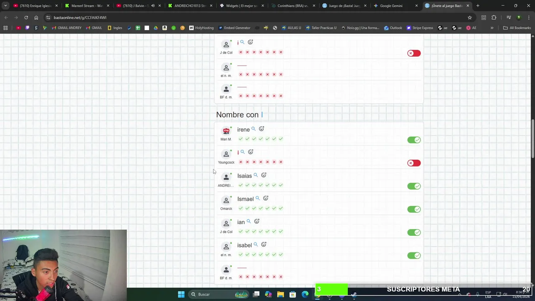This screenshot has width=535, height=301.
Task: Open the HolyHosting bookmark
Action: pos(201,28)
